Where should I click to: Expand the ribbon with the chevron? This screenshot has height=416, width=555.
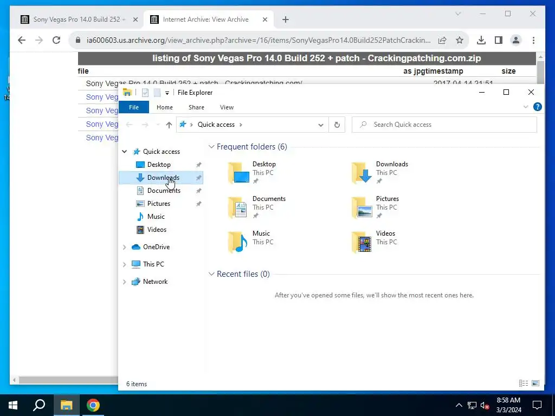point(526,107)
